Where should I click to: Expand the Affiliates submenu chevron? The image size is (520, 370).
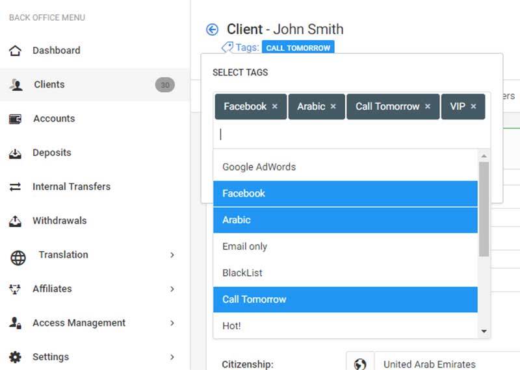(172, 289)
